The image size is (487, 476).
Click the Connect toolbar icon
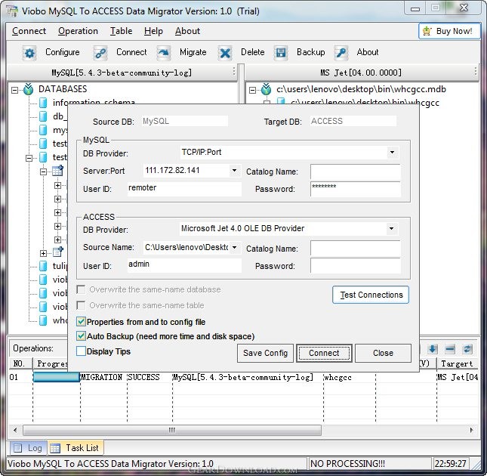coord(100,53)
